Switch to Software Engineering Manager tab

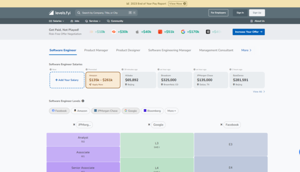coord(170,50)
